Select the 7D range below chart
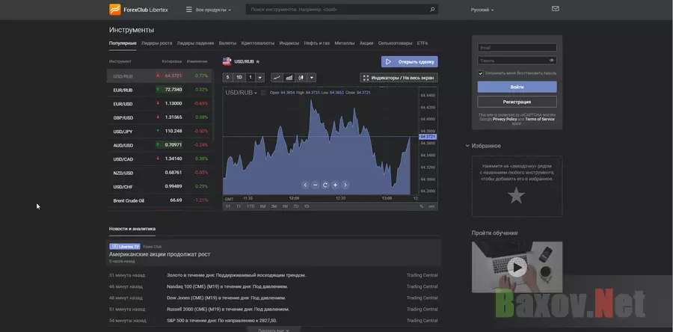Image resolution: width=673 pixels, height=332 pixels. 295,206
